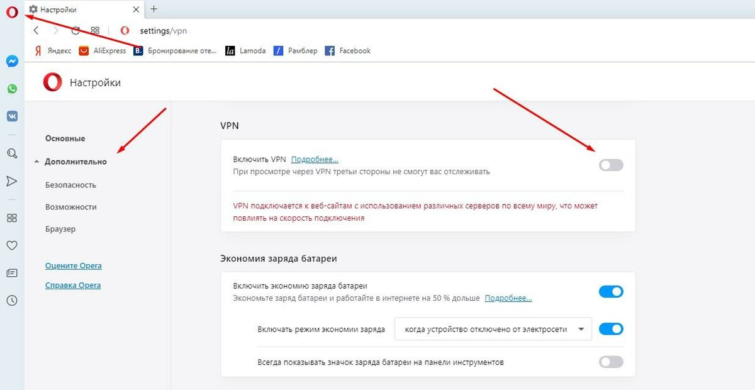755x390 pixels.
Task: Click the Включить VPN label
Action: click(259, 160)
